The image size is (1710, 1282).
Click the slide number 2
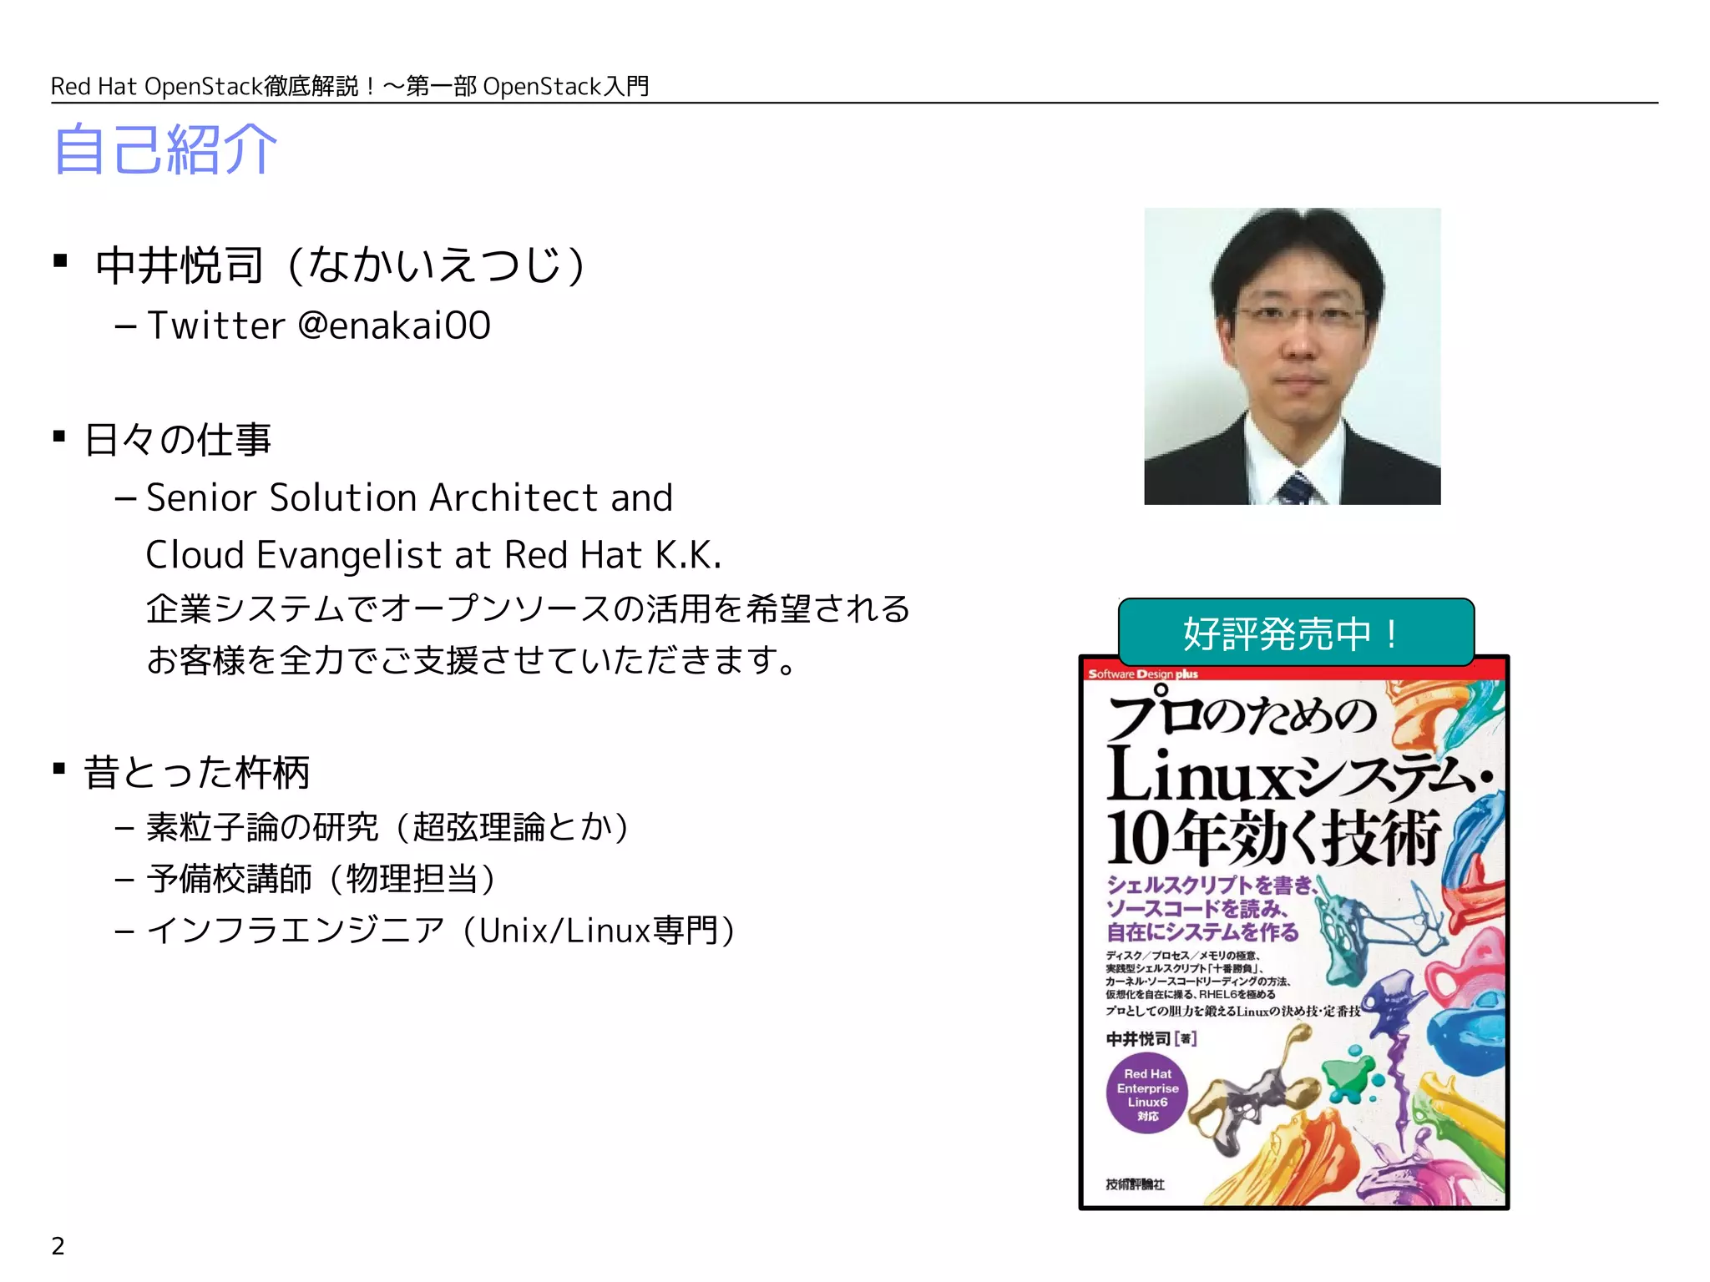tap(58, 1245)
